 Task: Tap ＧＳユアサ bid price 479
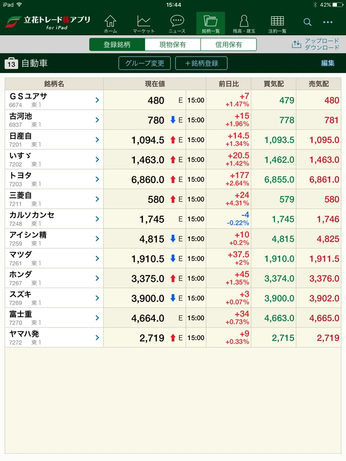pos(287,100)
